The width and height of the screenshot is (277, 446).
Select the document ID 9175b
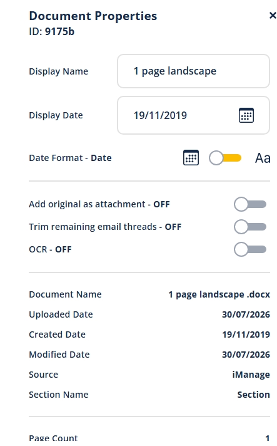pos(59,31)
